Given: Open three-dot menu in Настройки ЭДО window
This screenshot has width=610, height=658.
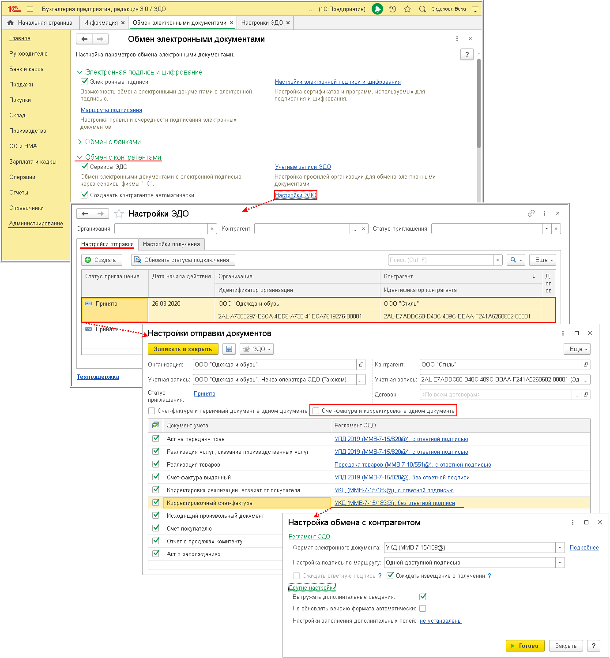Looking at the screenshot, I should click(544, 213).
